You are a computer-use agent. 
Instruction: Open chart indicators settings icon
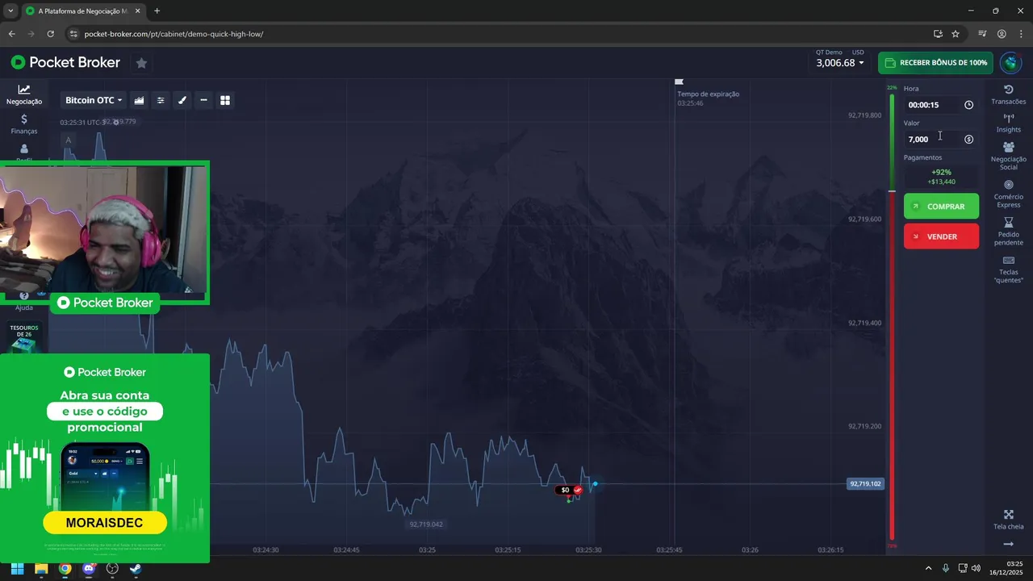point(161,100)
